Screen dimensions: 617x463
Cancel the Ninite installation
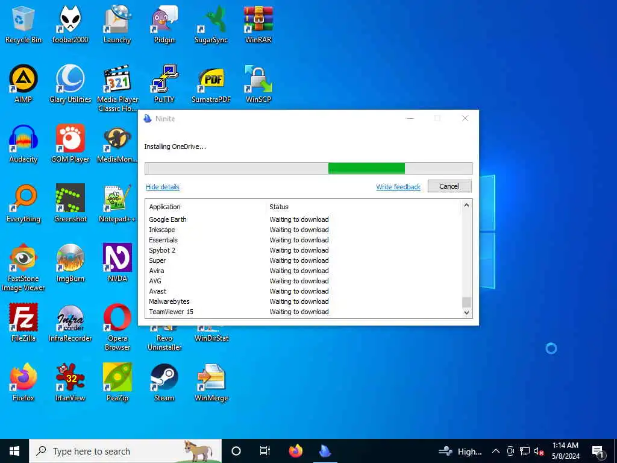click(449, 186)
